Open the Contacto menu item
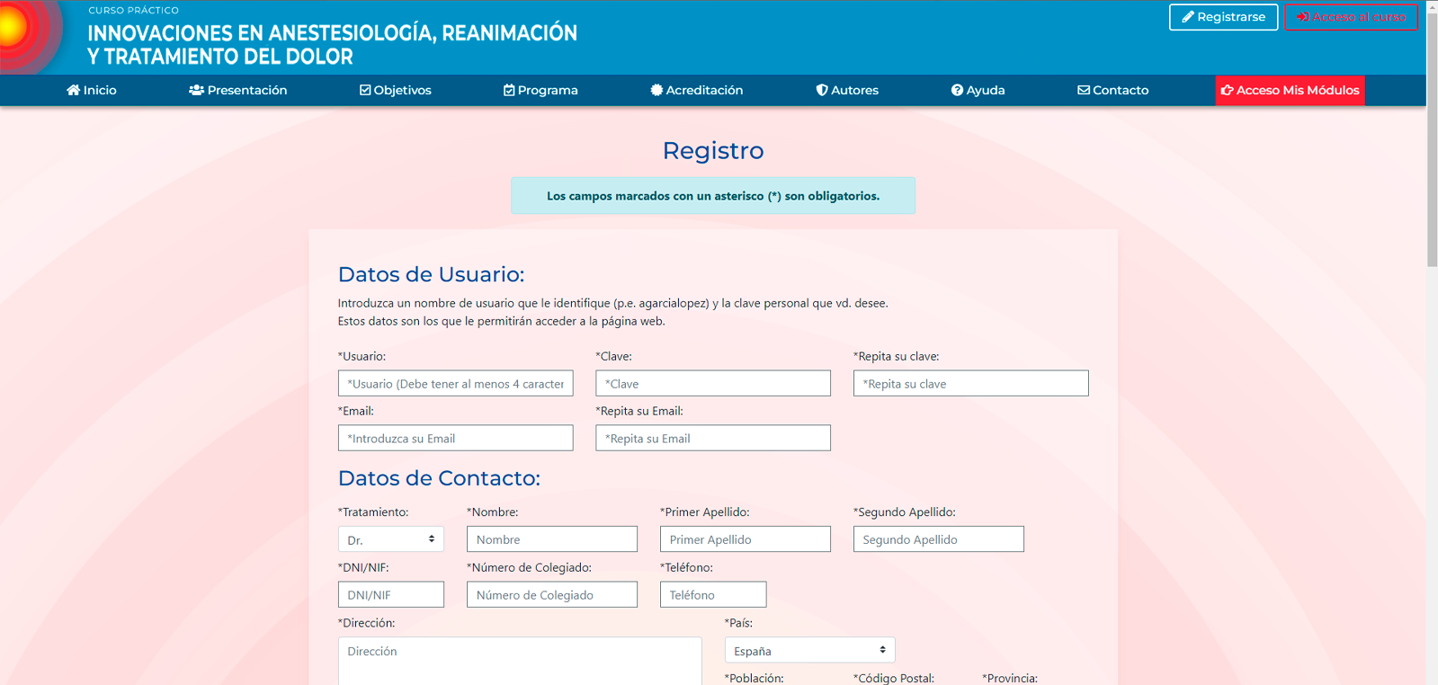This screenshot has width=1438, height=685. tap(1113, 90)
